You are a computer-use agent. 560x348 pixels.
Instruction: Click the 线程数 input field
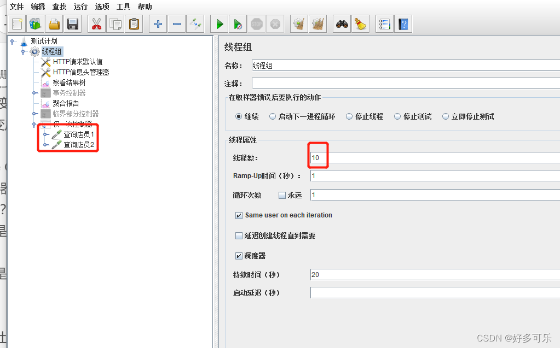click(435, 157)
